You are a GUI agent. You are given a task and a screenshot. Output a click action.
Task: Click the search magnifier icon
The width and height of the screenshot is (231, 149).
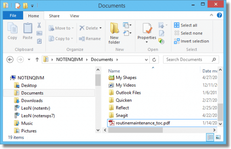point(214,60)
